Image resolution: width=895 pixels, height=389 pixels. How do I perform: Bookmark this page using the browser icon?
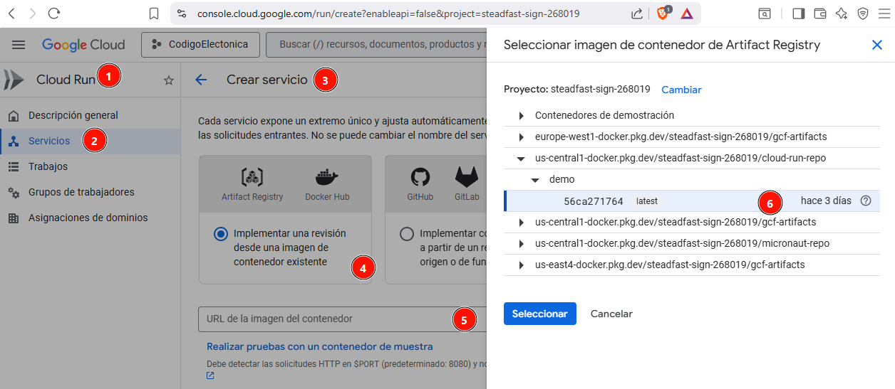point(154,13)
